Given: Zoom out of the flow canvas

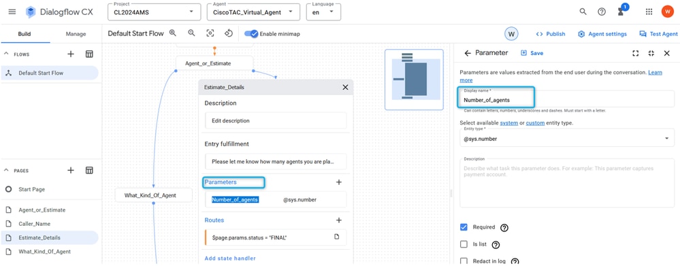Looking at the screenshot, I should coord(191,33).
